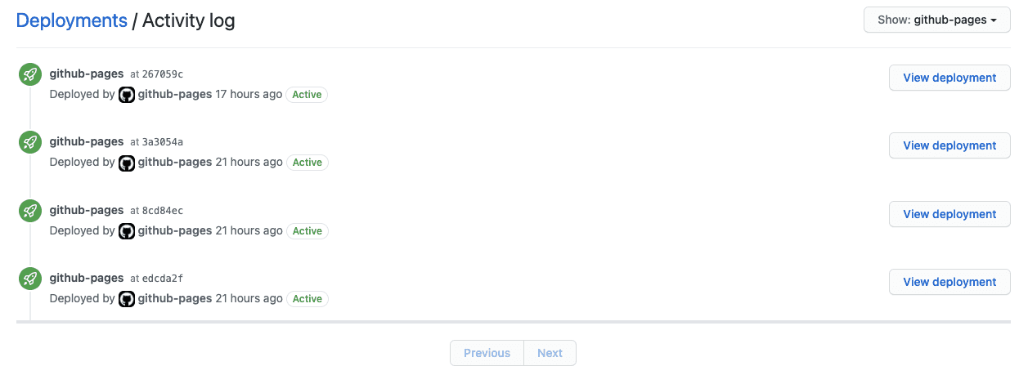View deployment for commit 8cd84ec
Screen dimensions: 1028x375
tap(949, 214)
